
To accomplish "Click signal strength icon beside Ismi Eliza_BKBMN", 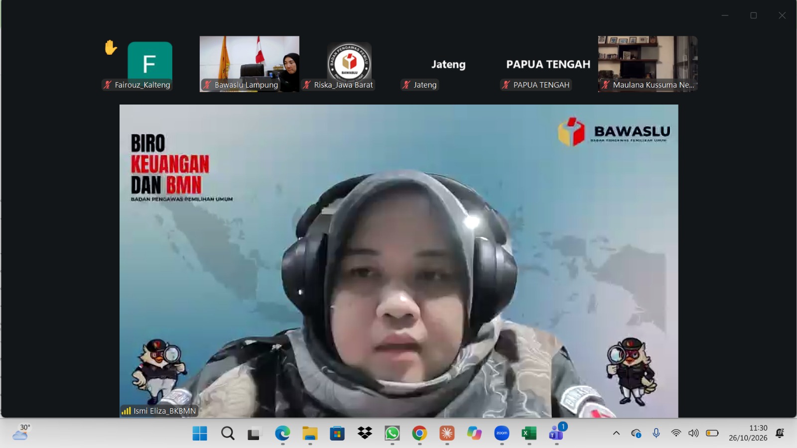I will click(x=126, y=411).
